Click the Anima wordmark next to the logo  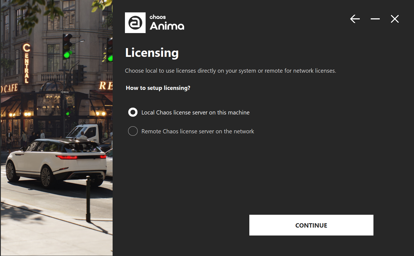tap(167, 26)
